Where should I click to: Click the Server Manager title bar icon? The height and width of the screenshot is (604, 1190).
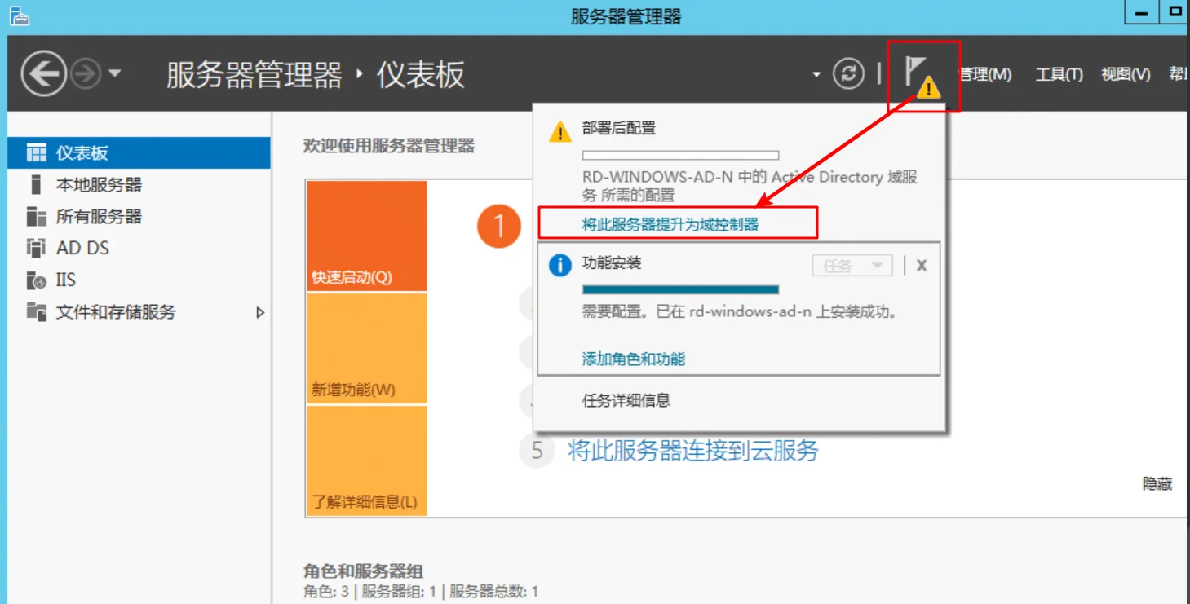[19, 15]
